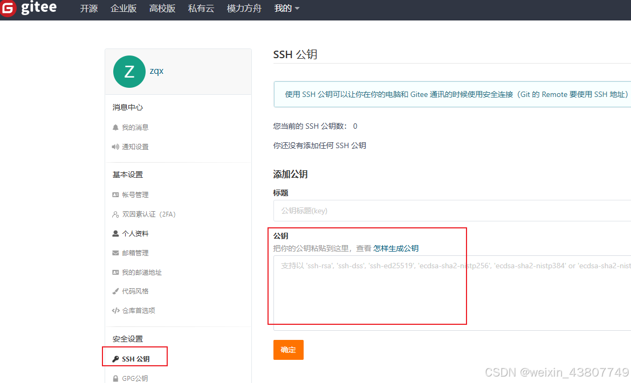Open 双因素认证 (2FA) settings
Image resolution: width=631 pixels, height=383 pixels.
point(149,214)
